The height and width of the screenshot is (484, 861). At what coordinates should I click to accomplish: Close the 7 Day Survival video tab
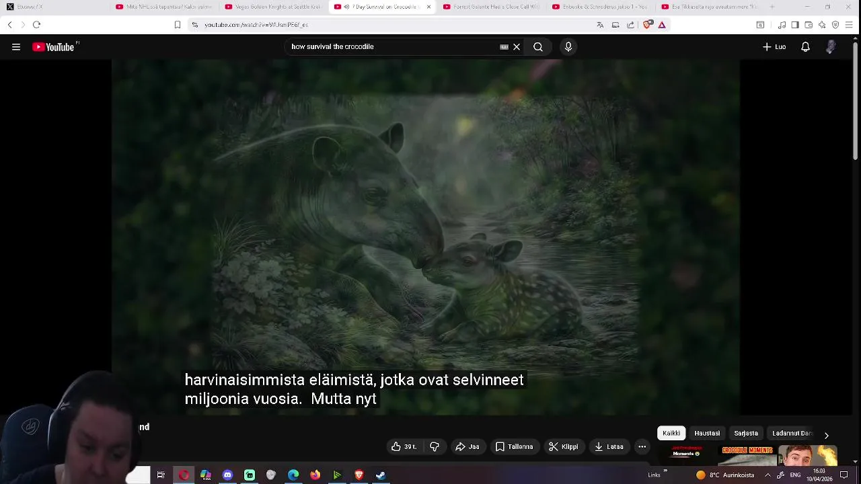[428, 7]
